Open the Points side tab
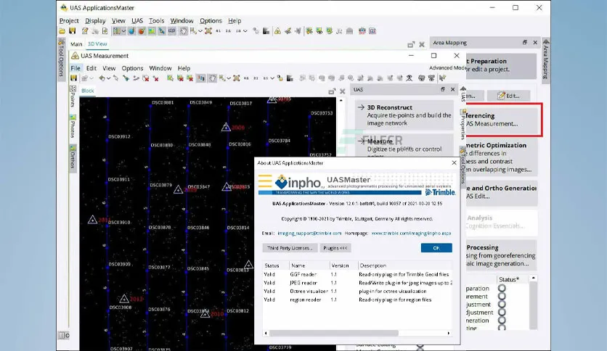 [x=73, y=96]
